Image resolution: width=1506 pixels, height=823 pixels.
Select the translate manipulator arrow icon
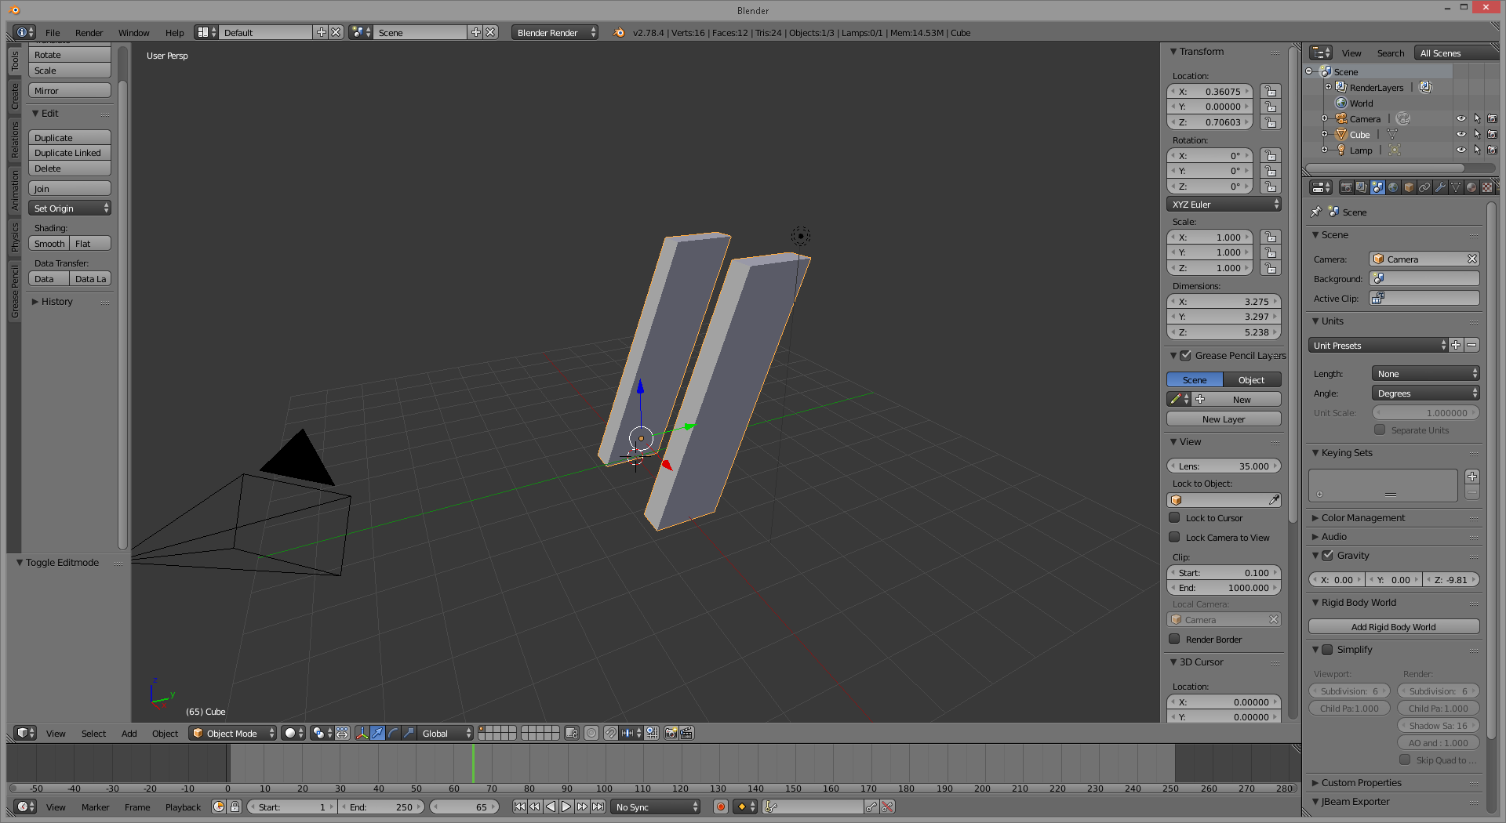[x=377, y=733]
